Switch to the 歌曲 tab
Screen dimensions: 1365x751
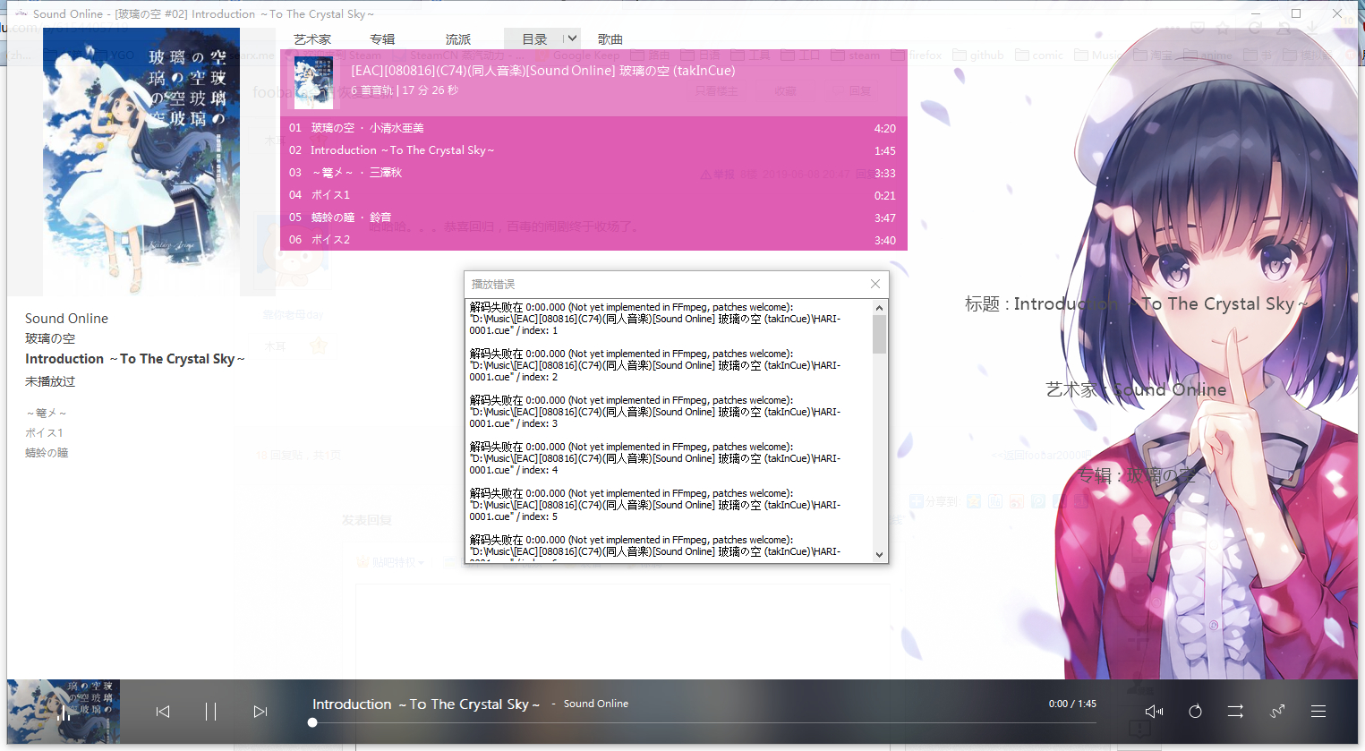(610, 39)
